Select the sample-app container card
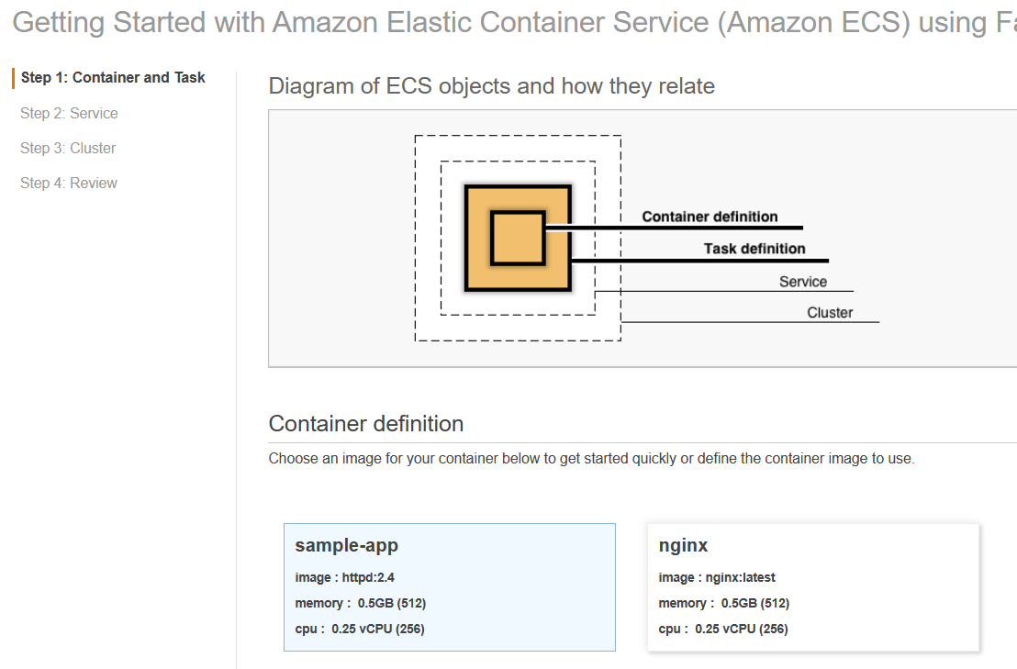1017x669 pixels. (x=449, y=587)
